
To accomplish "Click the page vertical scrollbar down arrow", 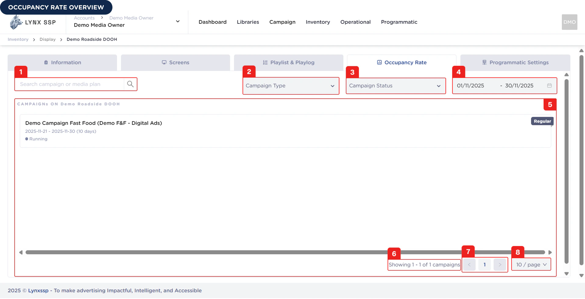I will [581, 275].
